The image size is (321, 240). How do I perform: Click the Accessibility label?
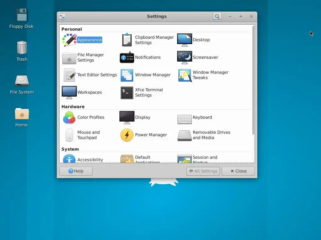pos(90,160)
